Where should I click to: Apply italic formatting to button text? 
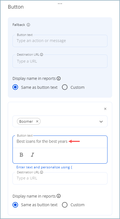point(32,155)
